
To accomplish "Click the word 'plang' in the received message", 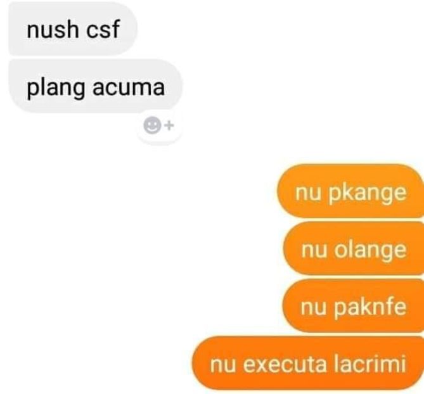I will [x=56, y=88].
